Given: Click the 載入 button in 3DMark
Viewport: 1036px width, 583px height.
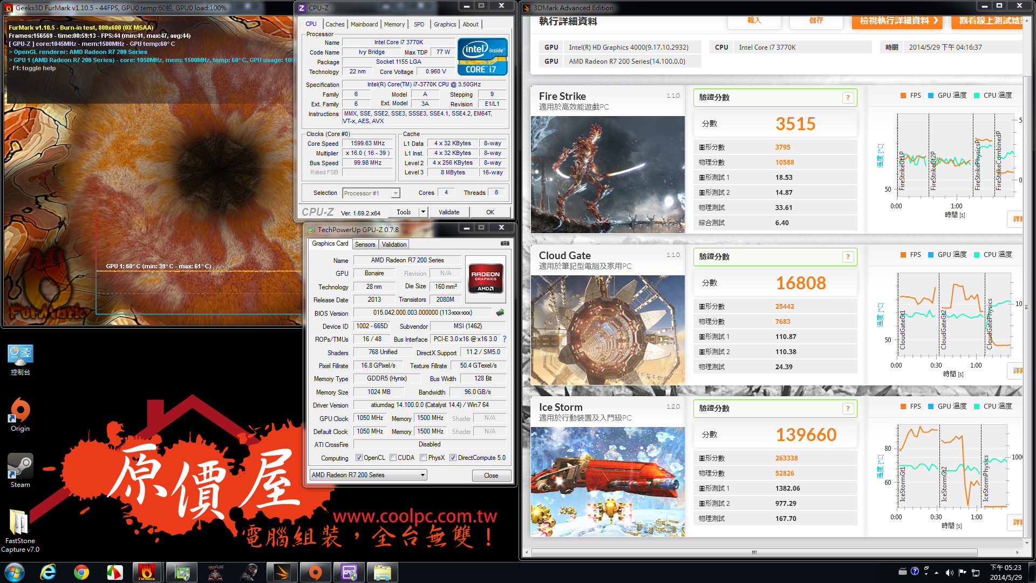Looking at the screenshot, I should pos(754,21).
